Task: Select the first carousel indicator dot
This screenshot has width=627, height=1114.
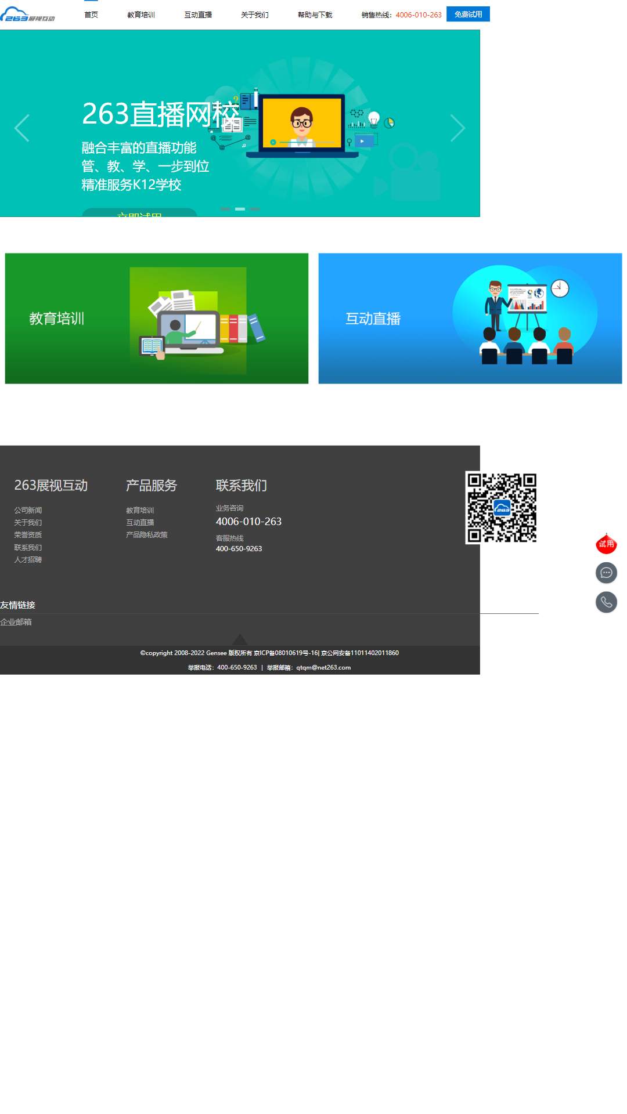Action: (x=225, y=209)
